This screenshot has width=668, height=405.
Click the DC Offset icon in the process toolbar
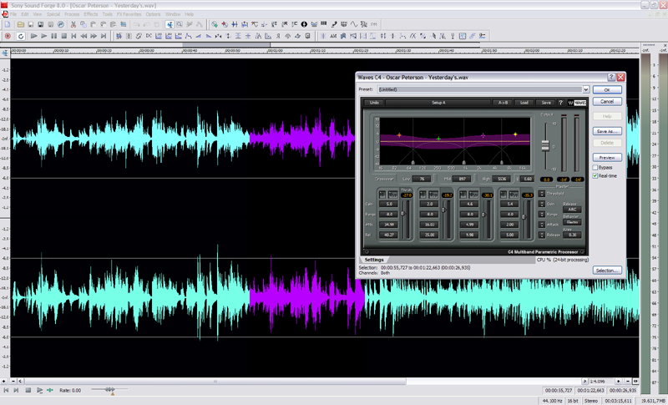click(149, 36)
